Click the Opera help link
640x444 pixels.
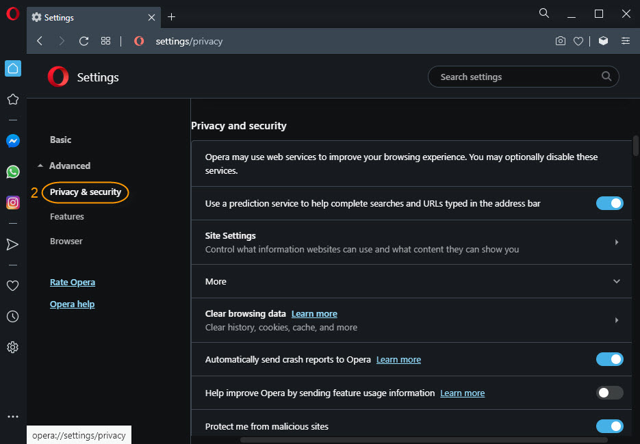(73, 304)
